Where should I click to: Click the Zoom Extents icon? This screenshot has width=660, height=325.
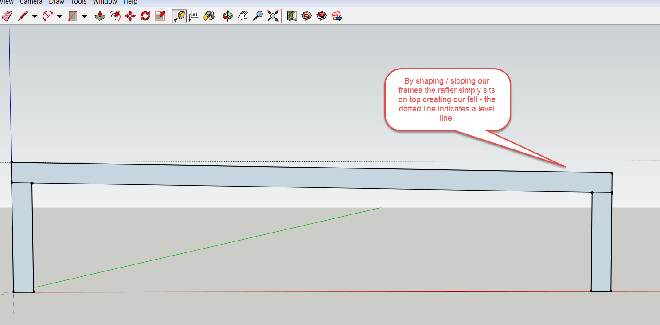[273, 16]
